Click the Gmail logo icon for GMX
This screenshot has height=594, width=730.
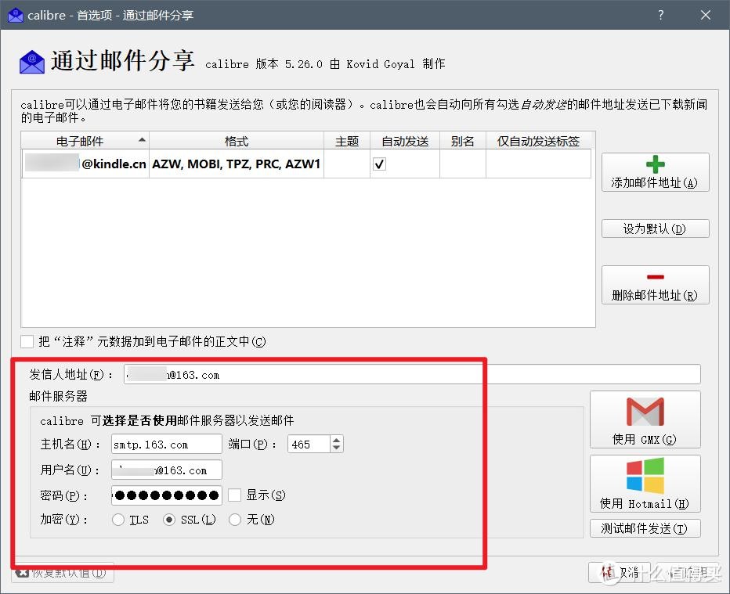645,412
